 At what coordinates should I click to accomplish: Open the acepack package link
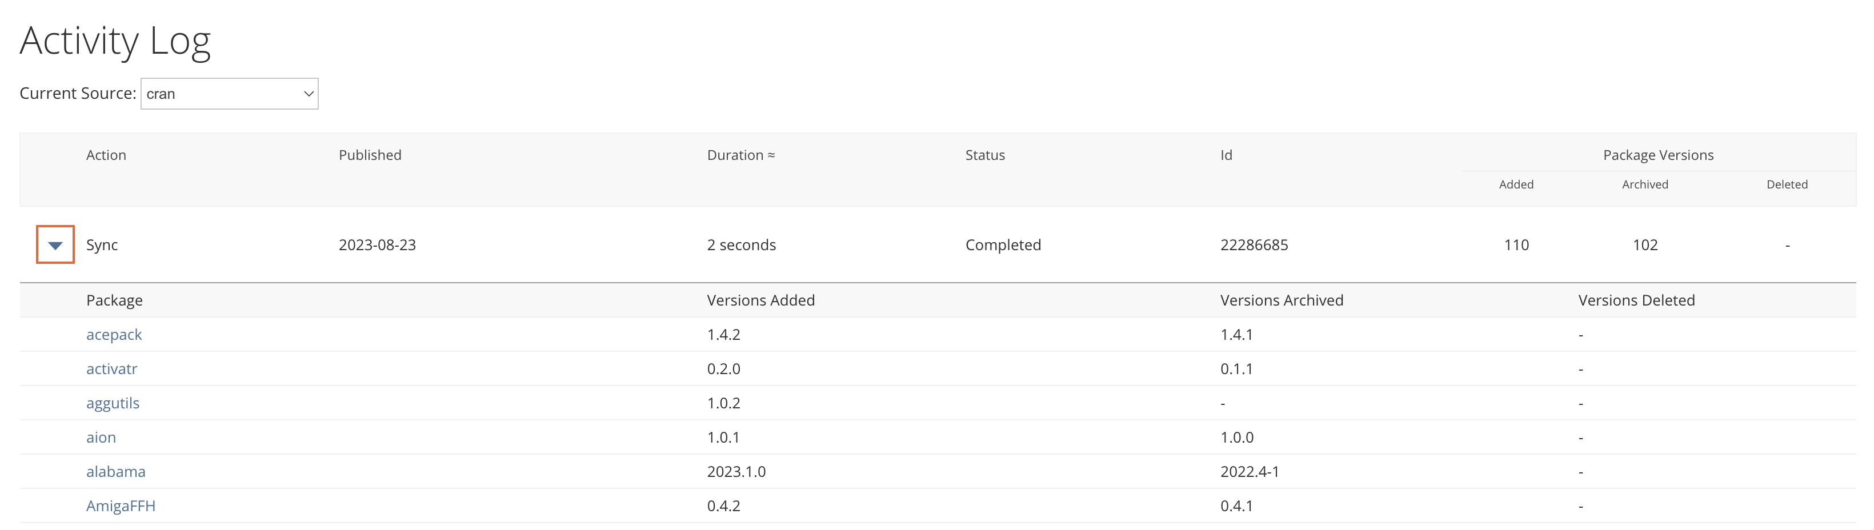[114, 335]
